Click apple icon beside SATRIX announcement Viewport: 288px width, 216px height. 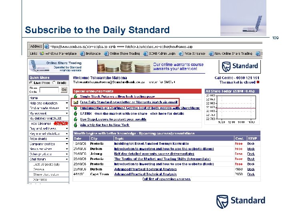pyautogui.click(x=76, y=114)
